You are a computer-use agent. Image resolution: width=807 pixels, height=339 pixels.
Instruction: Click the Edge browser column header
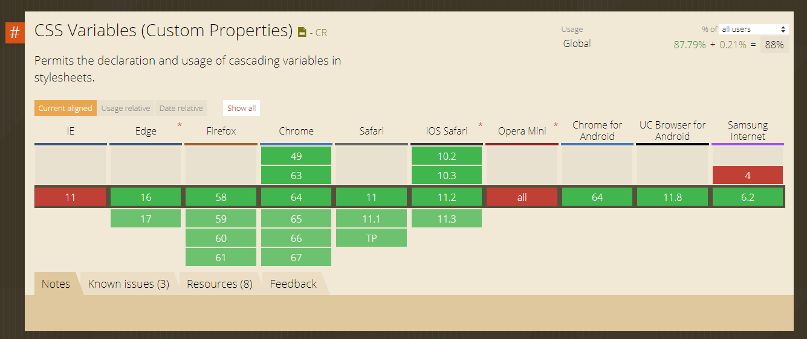tap(146, 131)
